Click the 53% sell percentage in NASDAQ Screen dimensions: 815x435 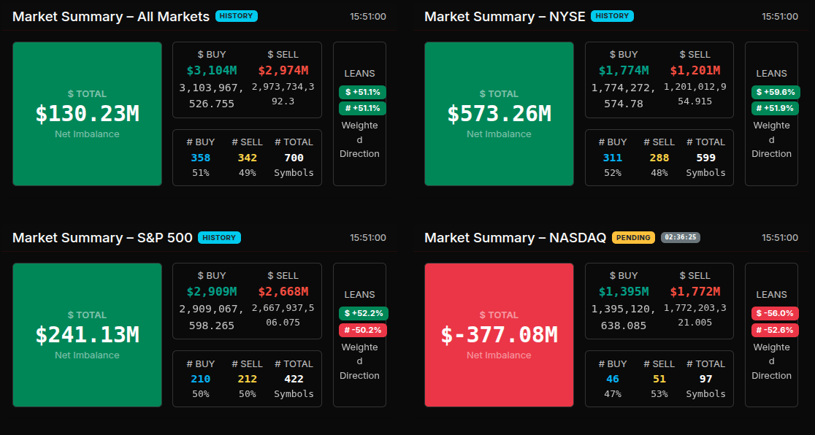659,394
